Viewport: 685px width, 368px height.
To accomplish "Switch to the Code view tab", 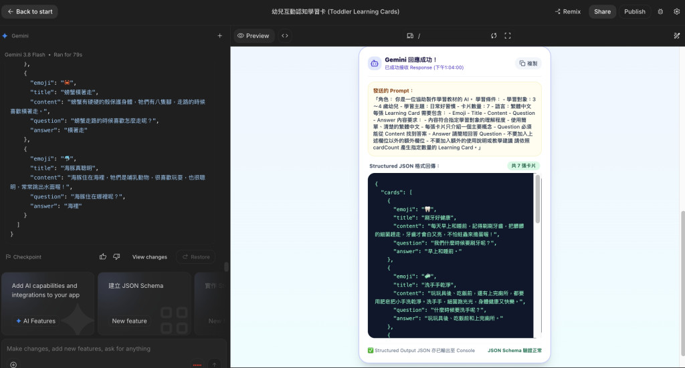I will [285, 36].
